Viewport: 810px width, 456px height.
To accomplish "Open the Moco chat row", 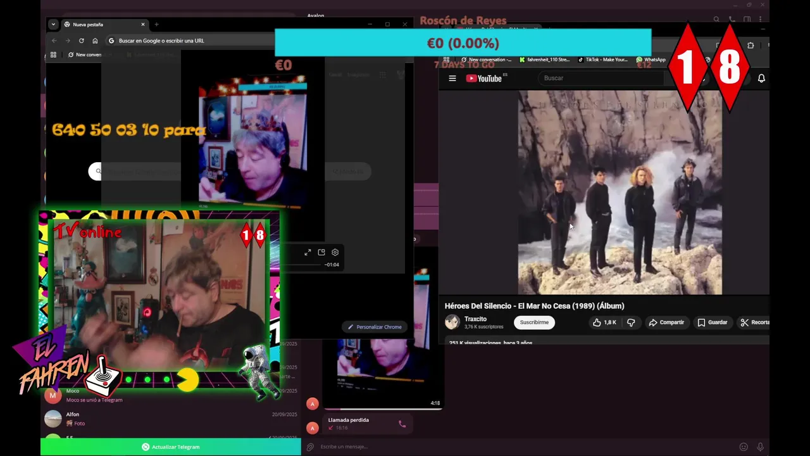I will (x=171, y=395).
